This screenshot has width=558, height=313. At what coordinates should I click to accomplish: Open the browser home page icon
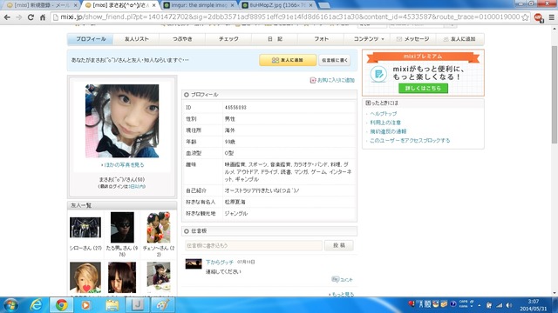[43, 17]
